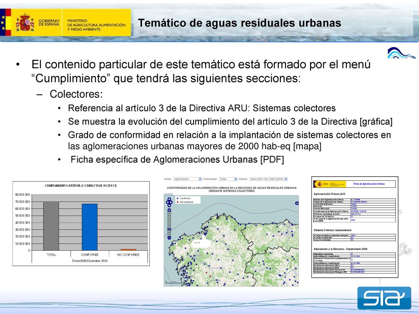Click the red No conforme legend swatch
The height and width of the screenshot is (314, 419).
tap(178, 202)
